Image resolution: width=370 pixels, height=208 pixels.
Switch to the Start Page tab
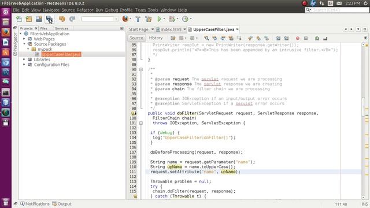(x=139, y=29)
